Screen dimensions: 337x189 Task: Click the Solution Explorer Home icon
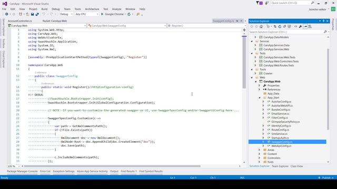(x=261, y=27)
